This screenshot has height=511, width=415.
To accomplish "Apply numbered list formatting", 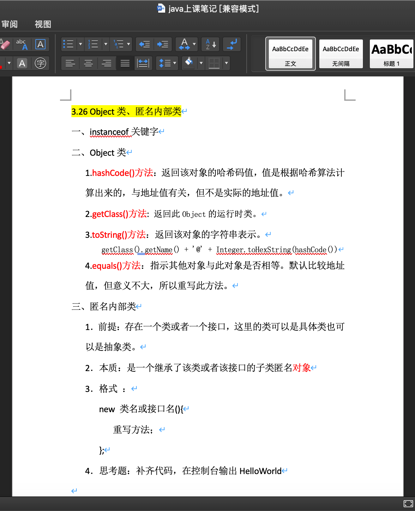I will (x=93, y=44).
